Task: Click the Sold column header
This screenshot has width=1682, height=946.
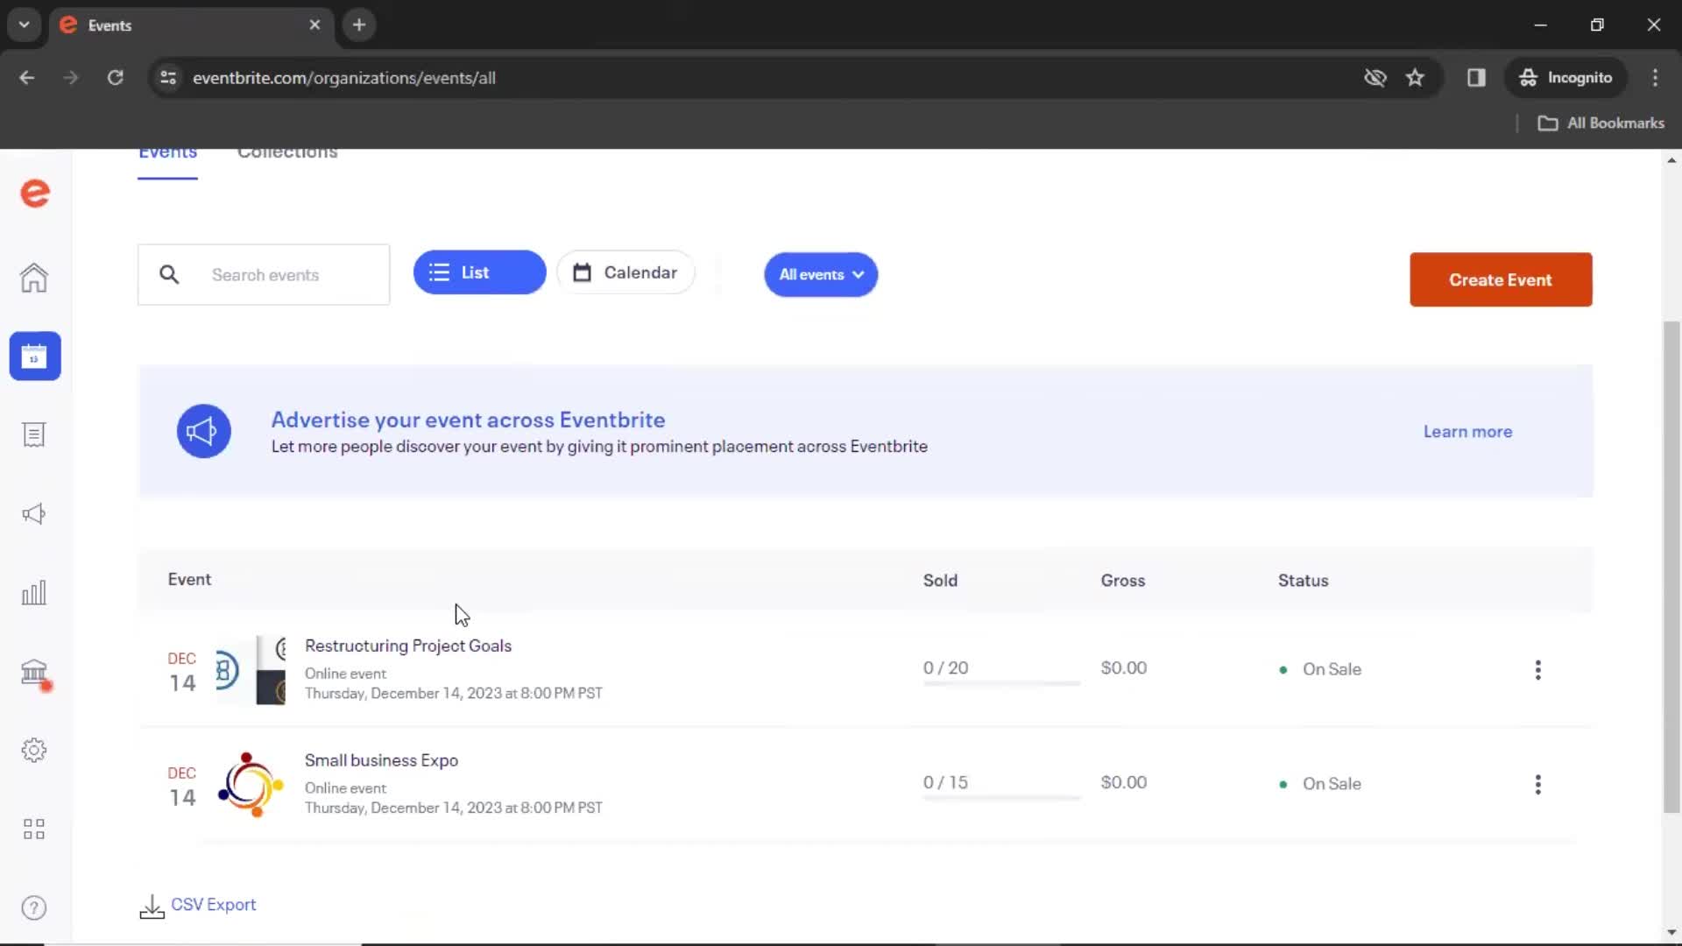Action: tap(940, 581)
